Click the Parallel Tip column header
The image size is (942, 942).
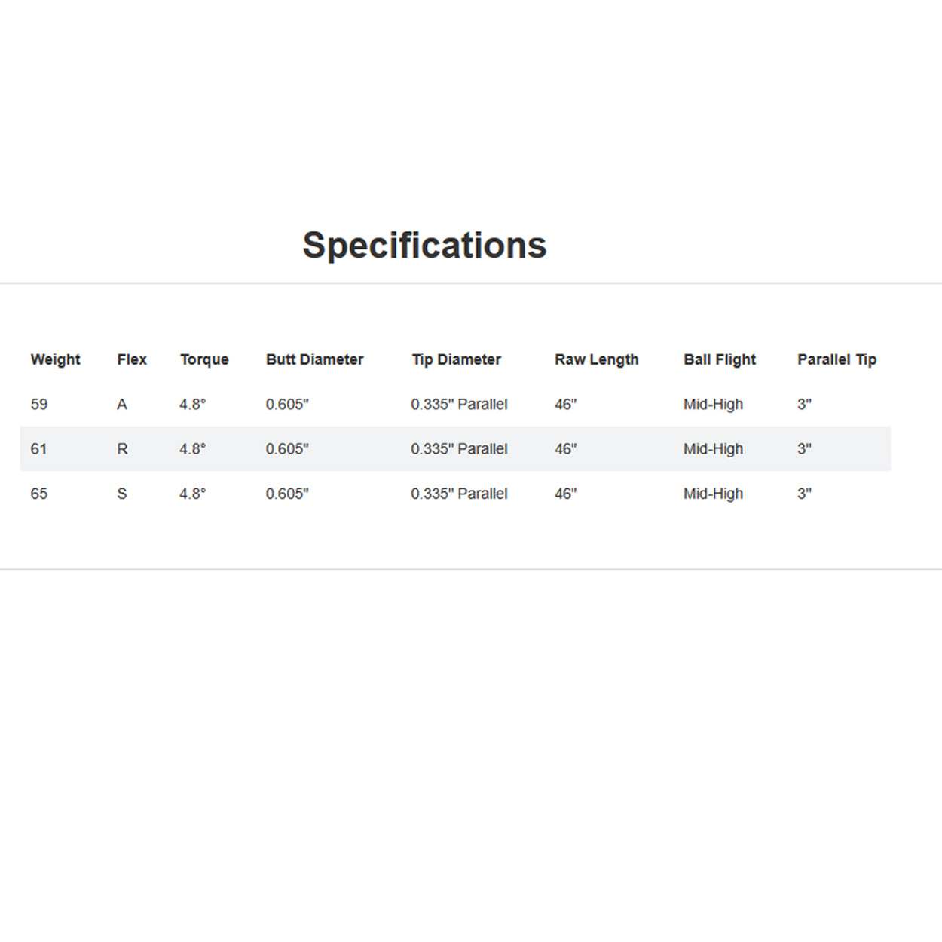[836, 359]
